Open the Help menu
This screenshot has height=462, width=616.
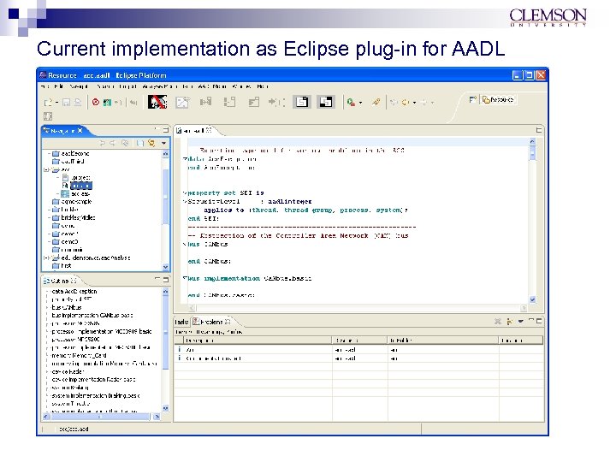click(263, 86)
